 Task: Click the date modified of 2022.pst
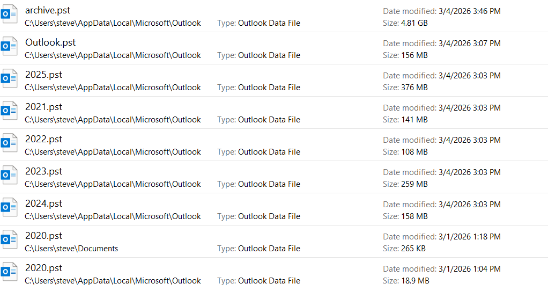(x=442, y=140)
